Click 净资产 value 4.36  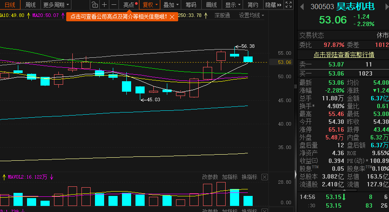(x=338, y=153)
